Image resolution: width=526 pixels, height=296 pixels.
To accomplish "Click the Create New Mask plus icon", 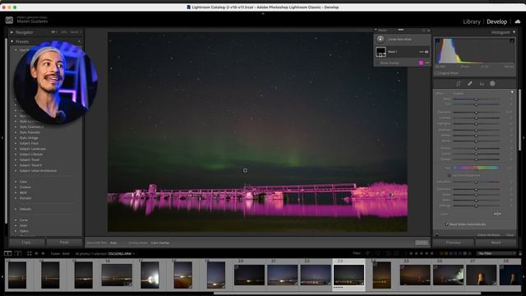I will tap(381, 39).
